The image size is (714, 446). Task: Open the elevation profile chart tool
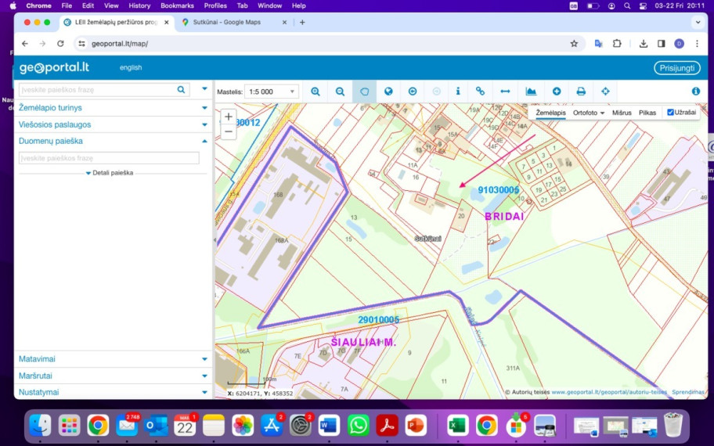pos(531,92)
